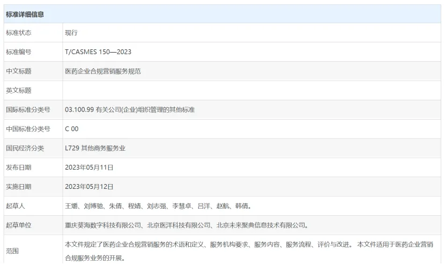The image size is (445, 264).
Task: Select standard number T/CASMES 150—2023
Action: [x=98, y=52]
